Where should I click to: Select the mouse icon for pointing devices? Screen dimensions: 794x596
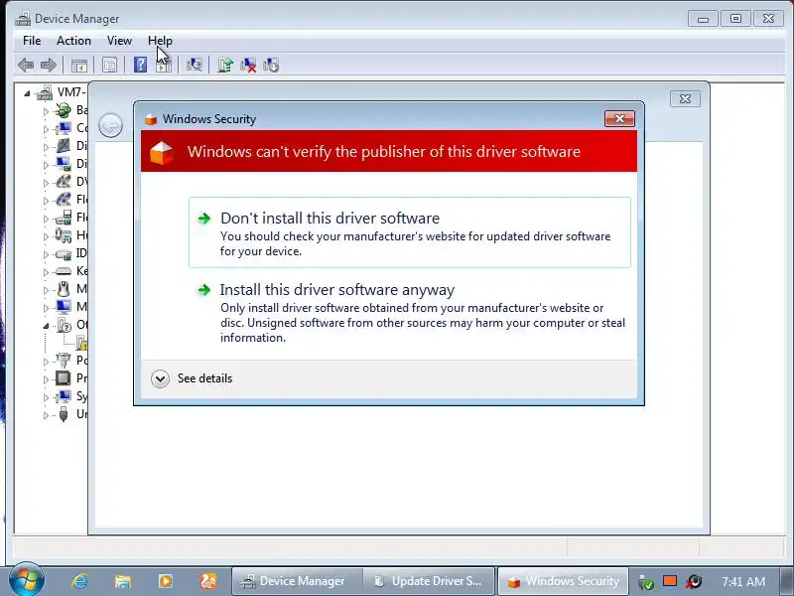(x=64, y=289)
